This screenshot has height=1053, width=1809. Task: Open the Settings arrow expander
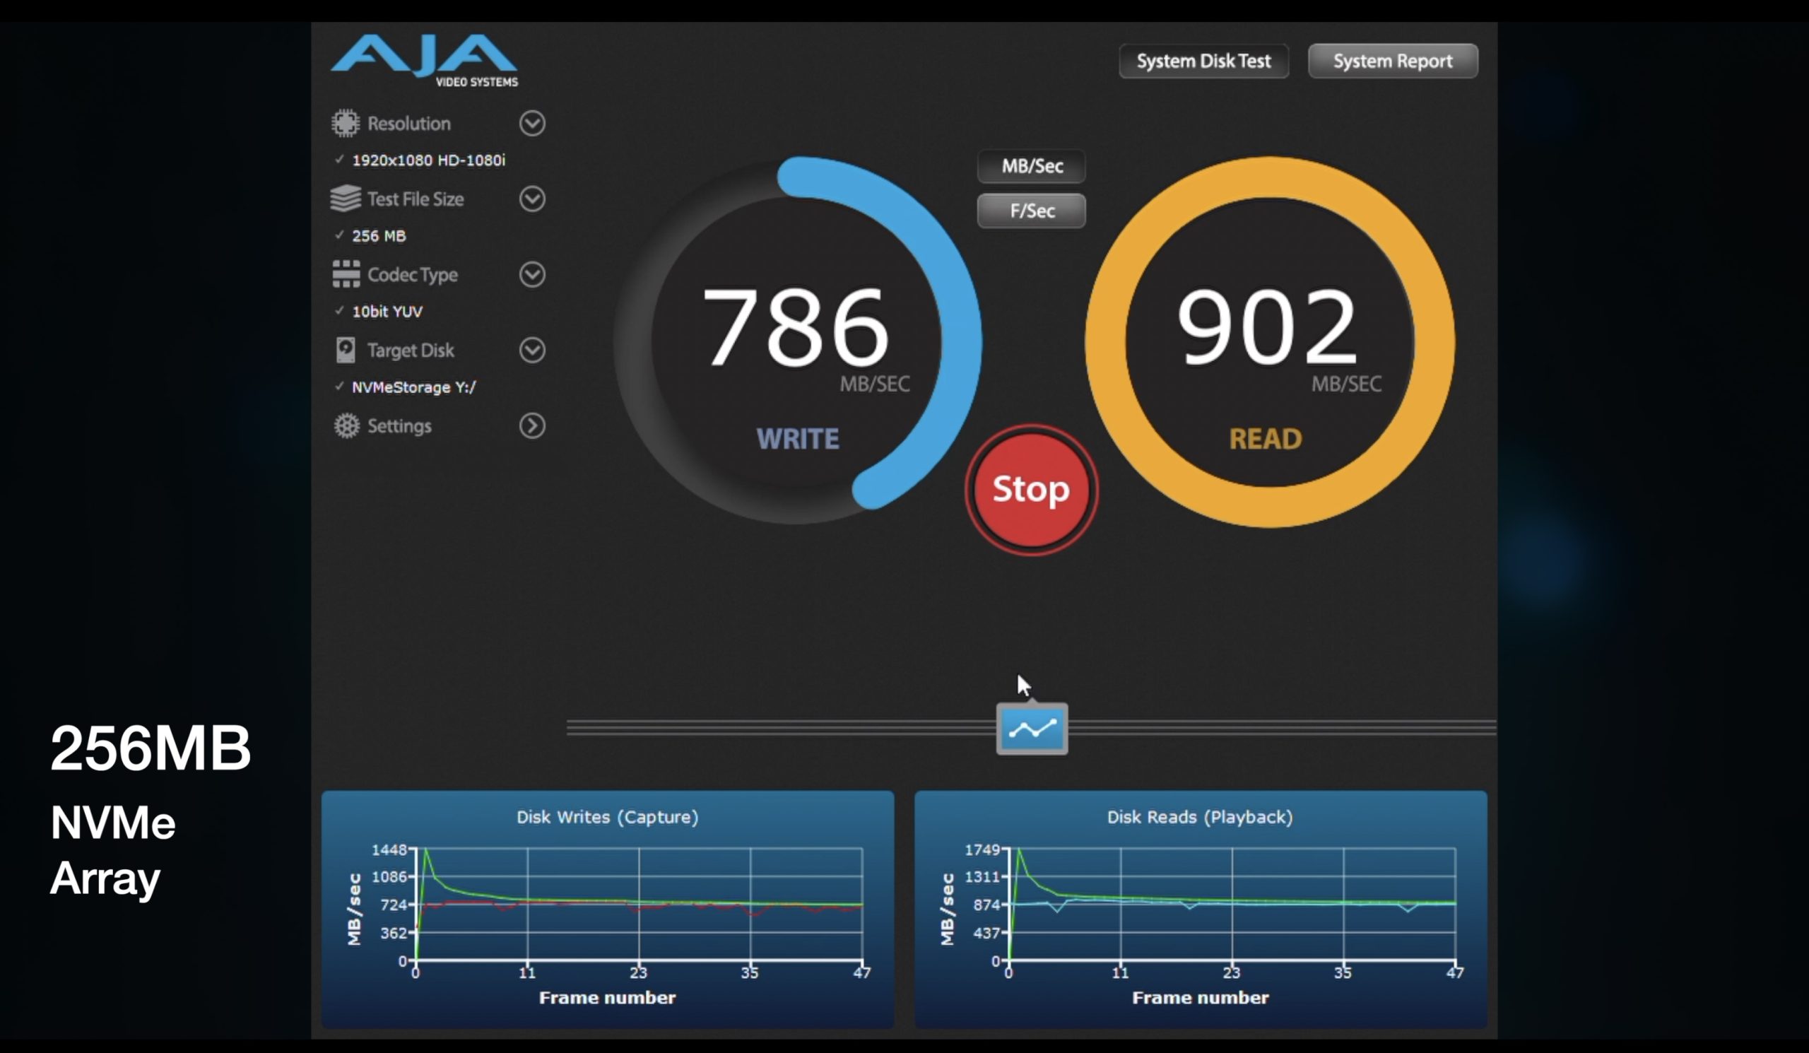coord(532,425)
